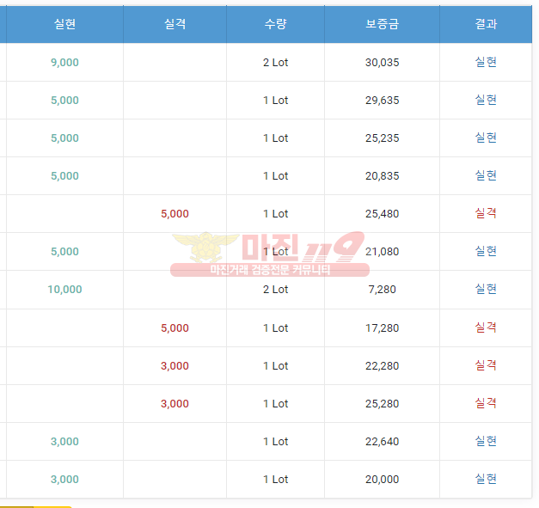
Task: Click deposit amount 25,280
Action: click(382, 403)
